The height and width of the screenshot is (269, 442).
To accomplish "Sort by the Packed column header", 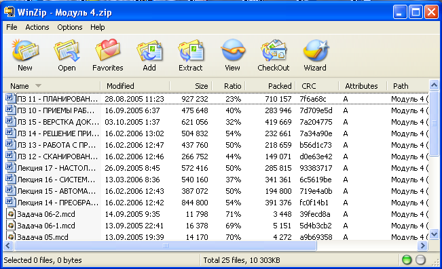I will [x=270, y=86].
